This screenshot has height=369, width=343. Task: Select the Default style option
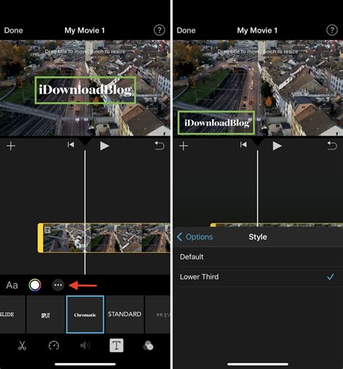258,257
